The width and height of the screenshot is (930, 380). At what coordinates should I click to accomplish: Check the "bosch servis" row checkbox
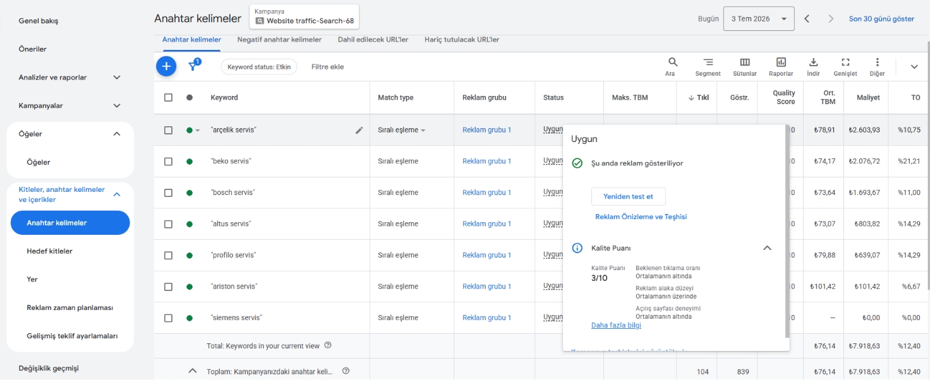coord(168,193)
